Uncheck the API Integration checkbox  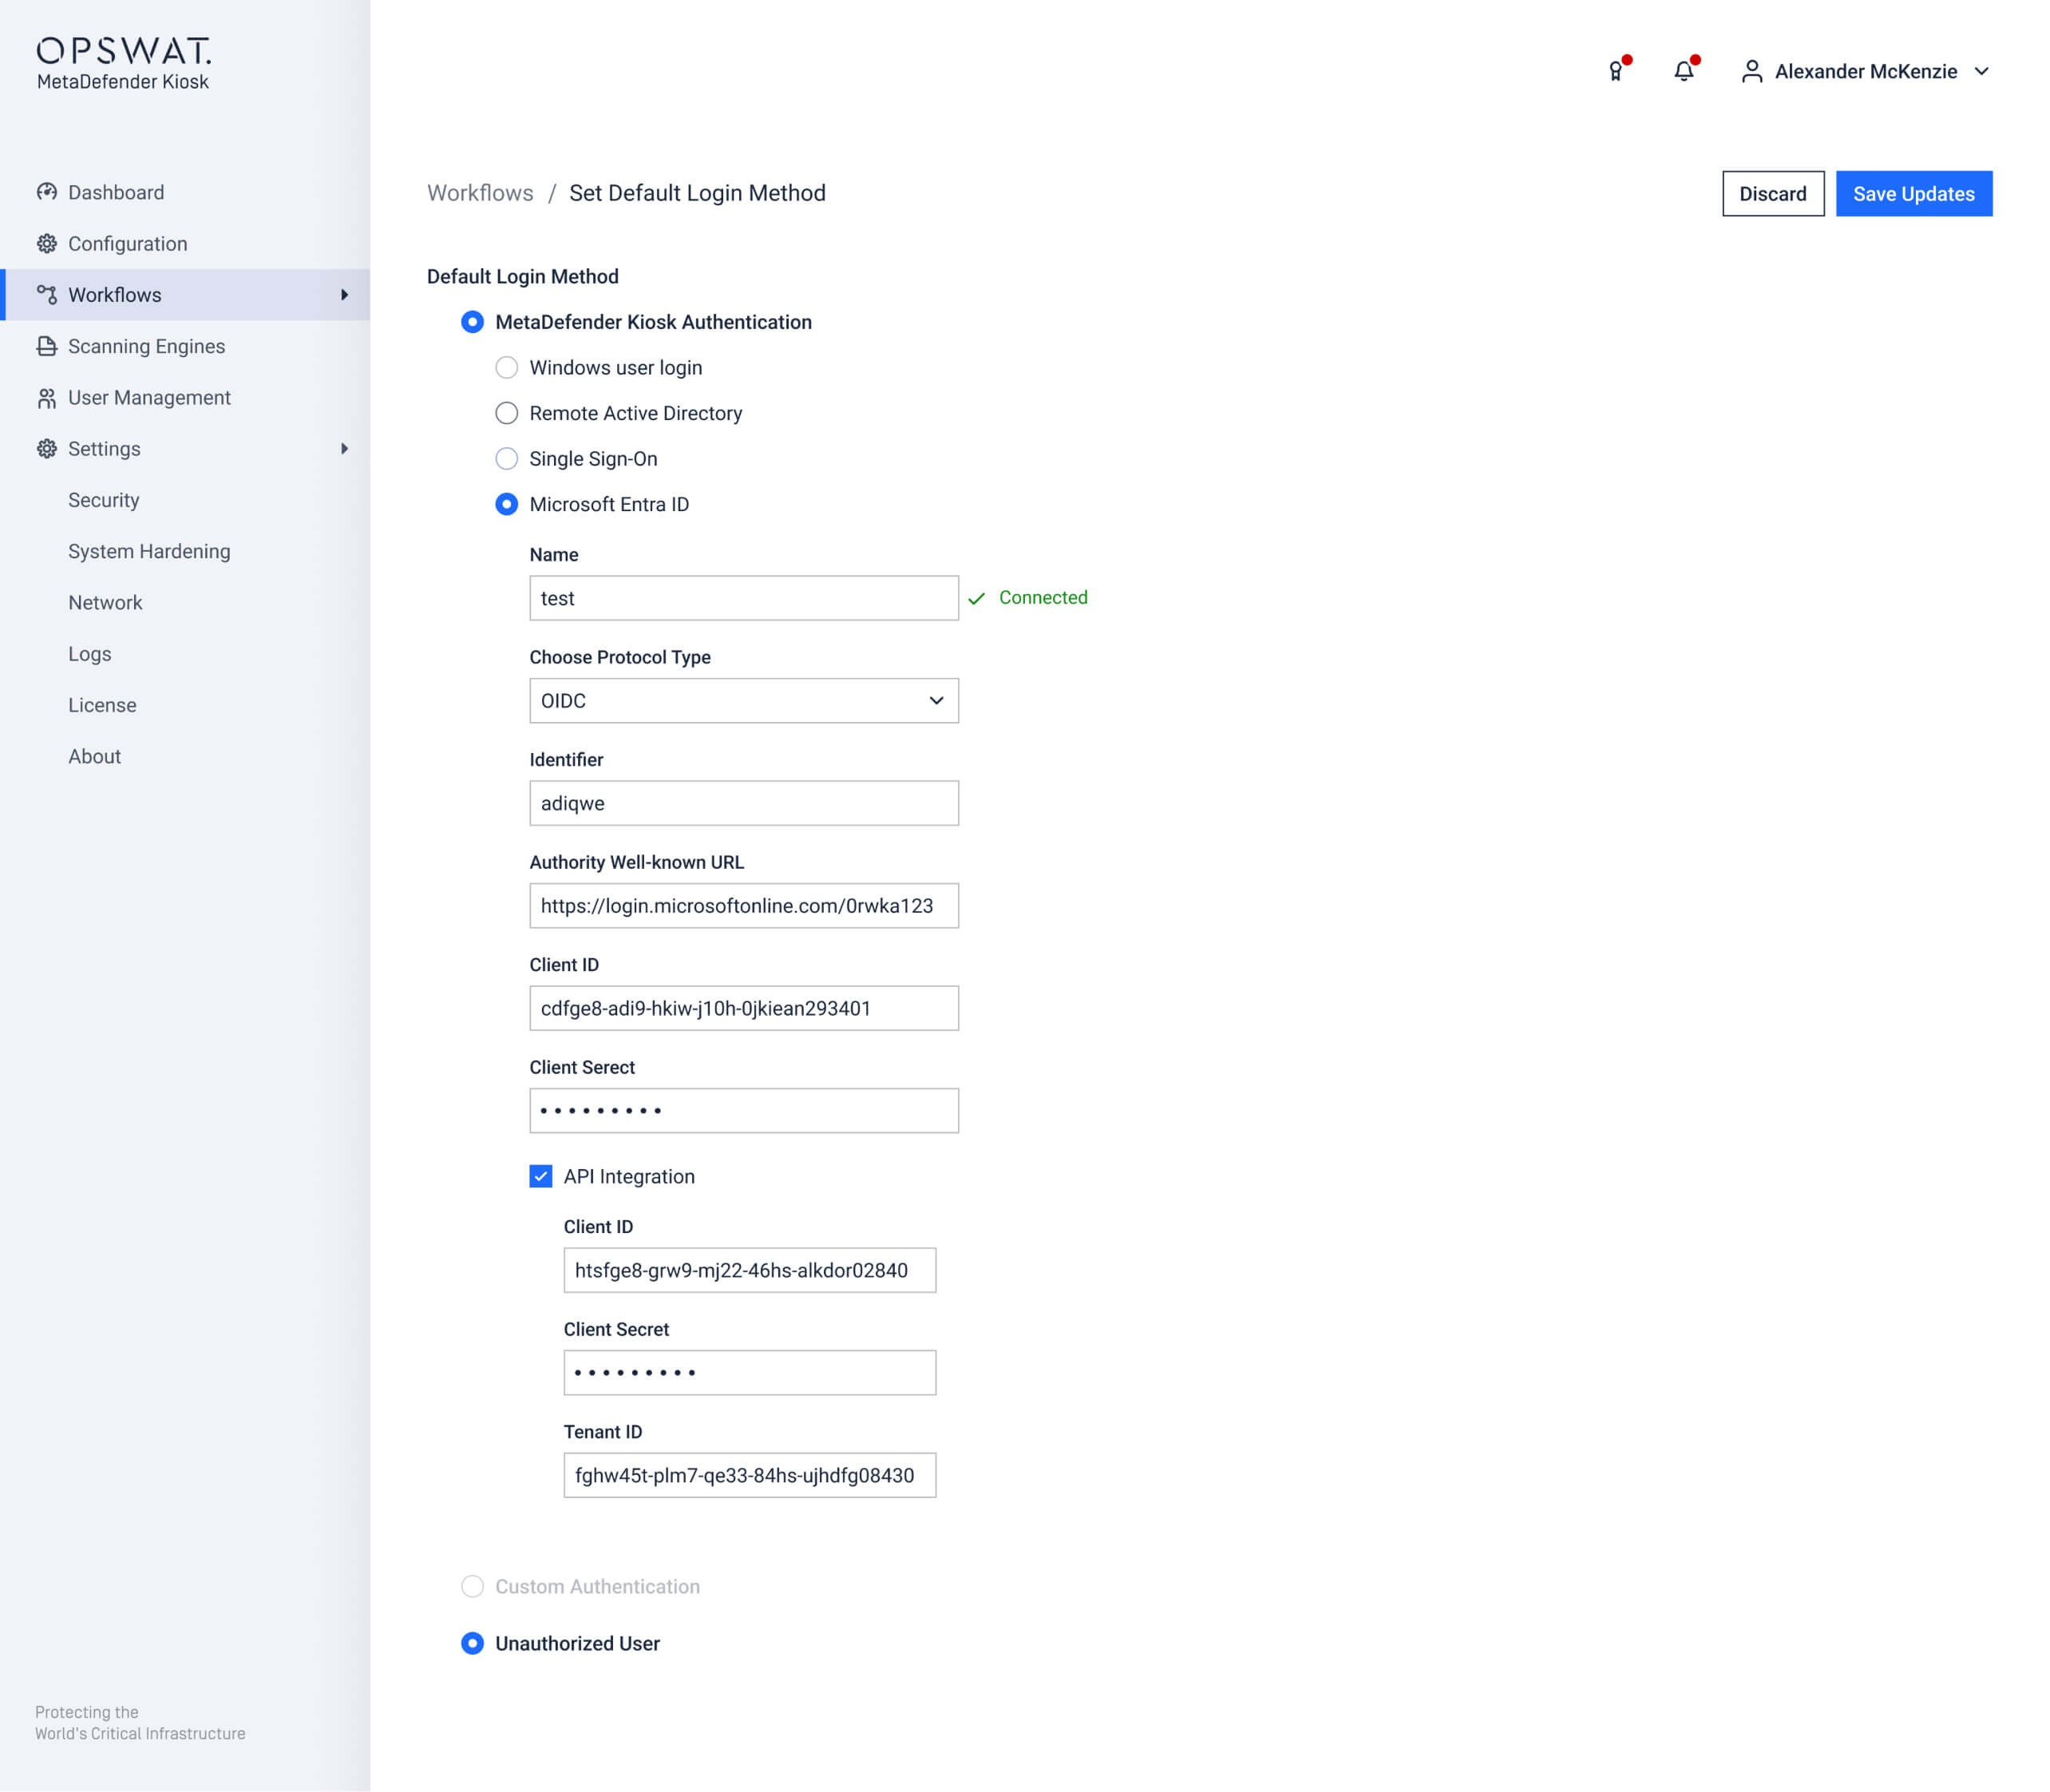(x=540, y=1177)
